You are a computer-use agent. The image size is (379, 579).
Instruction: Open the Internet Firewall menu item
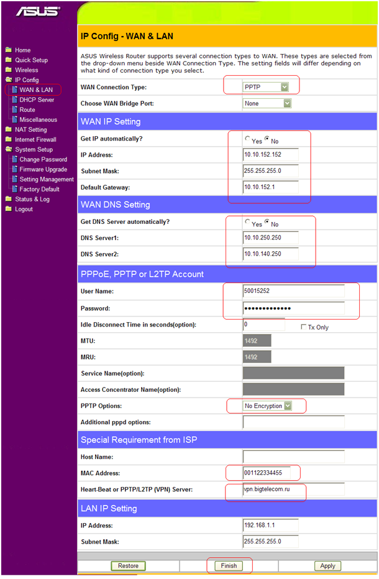(36, 140)
